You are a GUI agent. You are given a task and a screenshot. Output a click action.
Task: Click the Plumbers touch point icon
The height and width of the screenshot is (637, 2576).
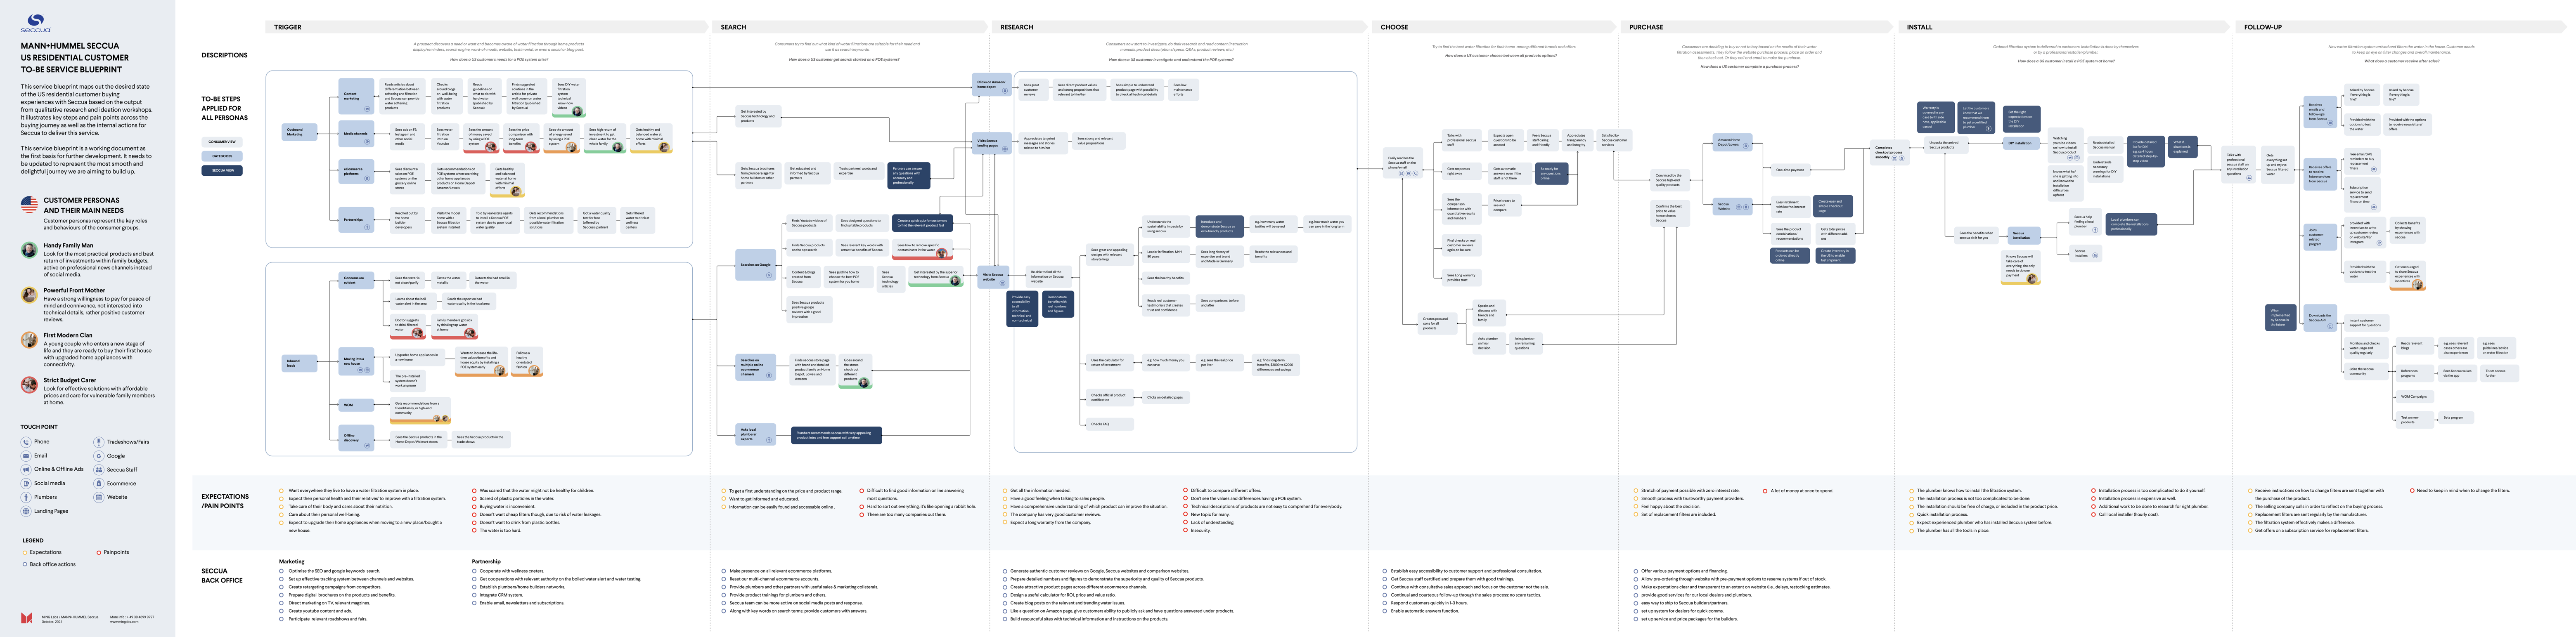click(26, 497)
